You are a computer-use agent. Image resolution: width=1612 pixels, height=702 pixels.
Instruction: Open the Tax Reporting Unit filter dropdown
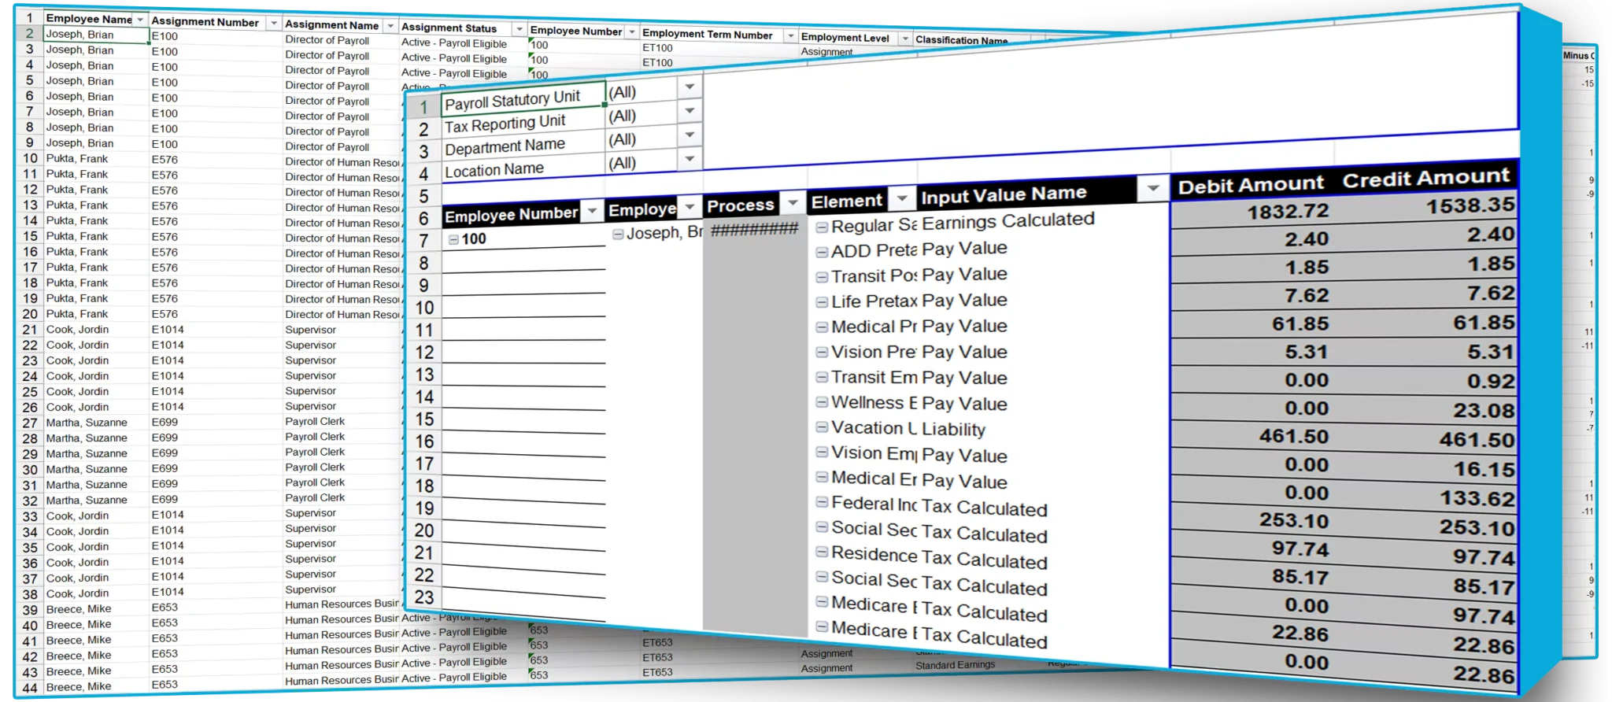pos(690,111)
